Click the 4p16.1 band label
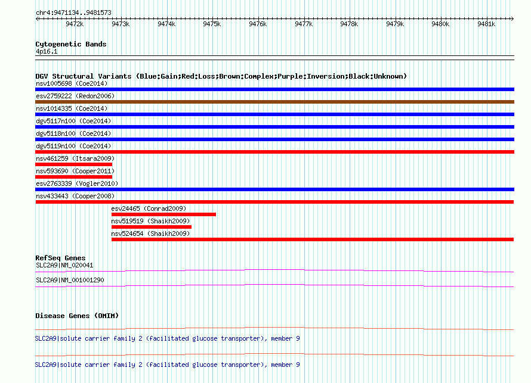Viewport: 531px width, 383px height. tap(47, 52)
